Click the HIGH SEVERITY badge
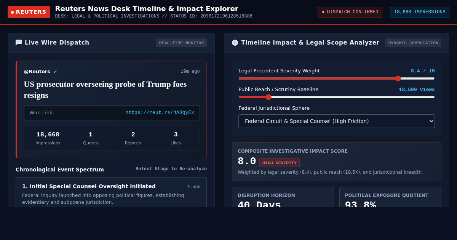This screenshot has height=240, width=457. coord(280,163)
